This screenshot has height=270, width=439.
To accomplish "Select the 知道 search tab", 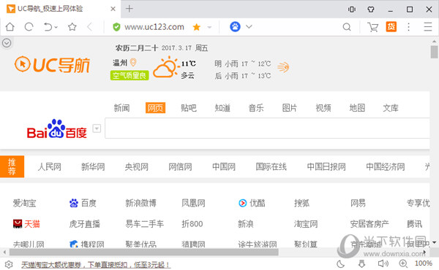I will (222, 108).
